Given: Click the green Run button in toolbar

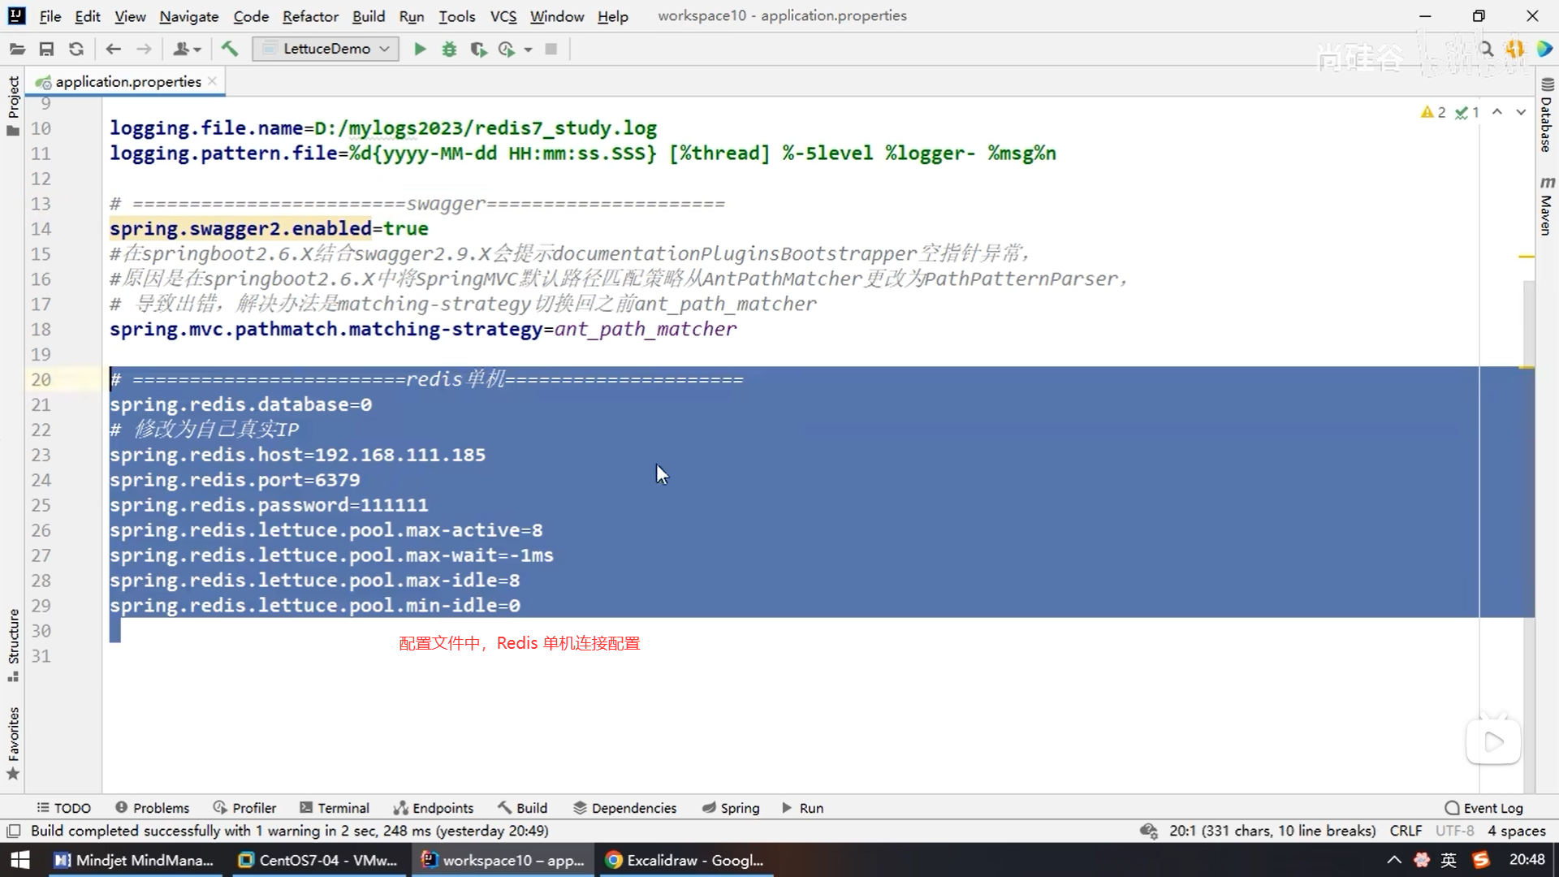Looking at the screenshot, I should tap(420, 49).
